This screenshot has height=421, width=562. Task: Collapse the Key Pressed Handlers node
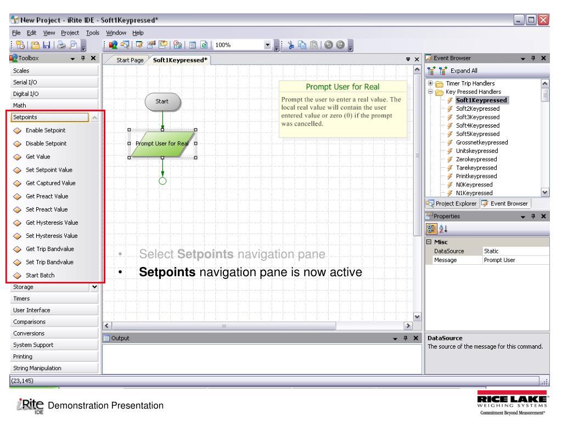[x=430, y=92]
